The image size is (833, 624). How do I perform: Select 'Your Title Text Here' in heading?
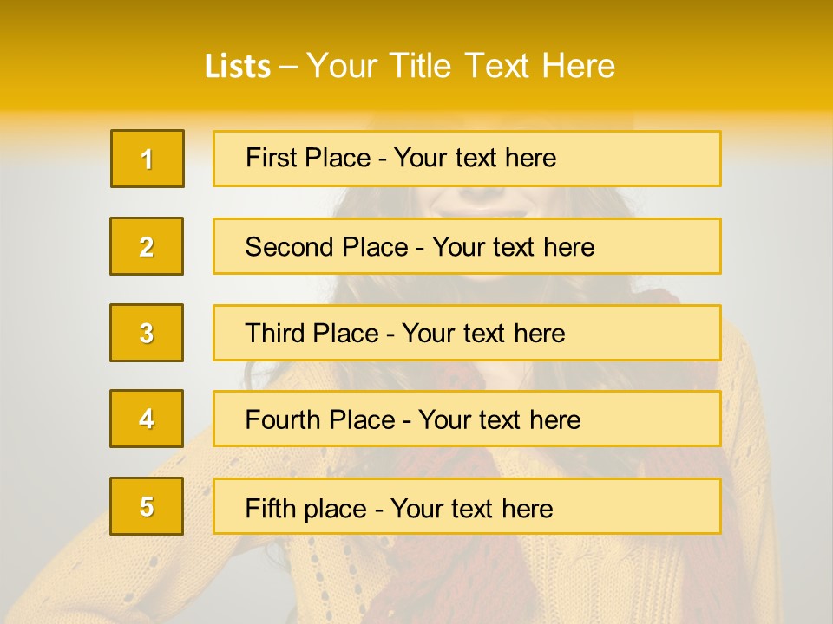(461, 66)
